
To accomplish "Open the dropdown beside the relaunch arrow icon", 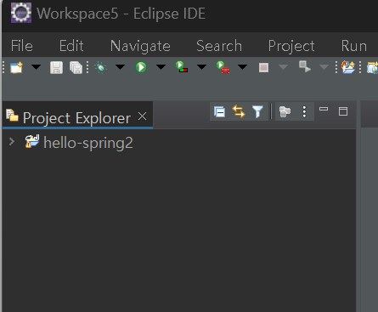I will pyautogui.click(x=324, y=67).
